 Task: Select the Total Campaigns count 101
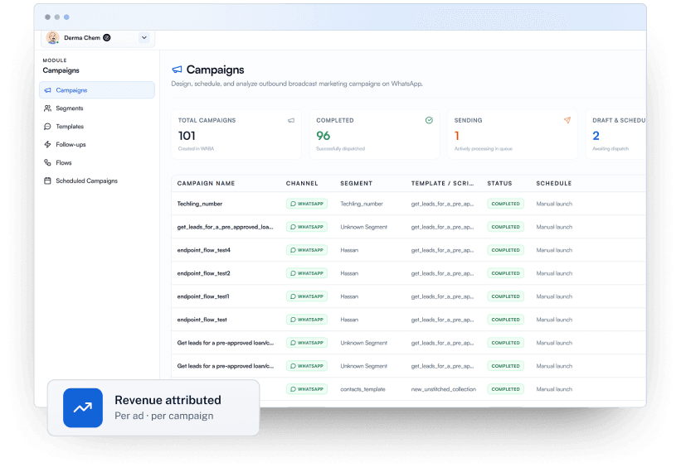[187, 136]
